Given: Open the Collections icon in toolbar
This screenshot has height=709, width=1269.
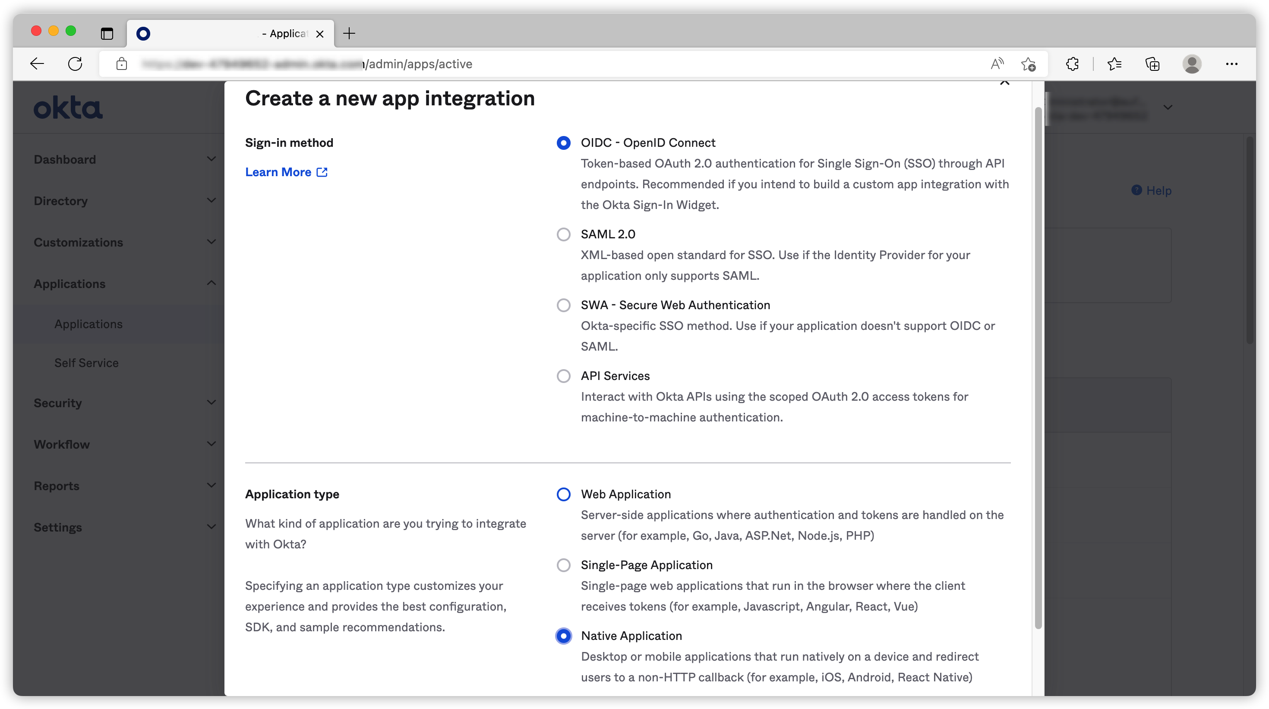Looking at the screenshot, I should click(x=1152, y=64).
